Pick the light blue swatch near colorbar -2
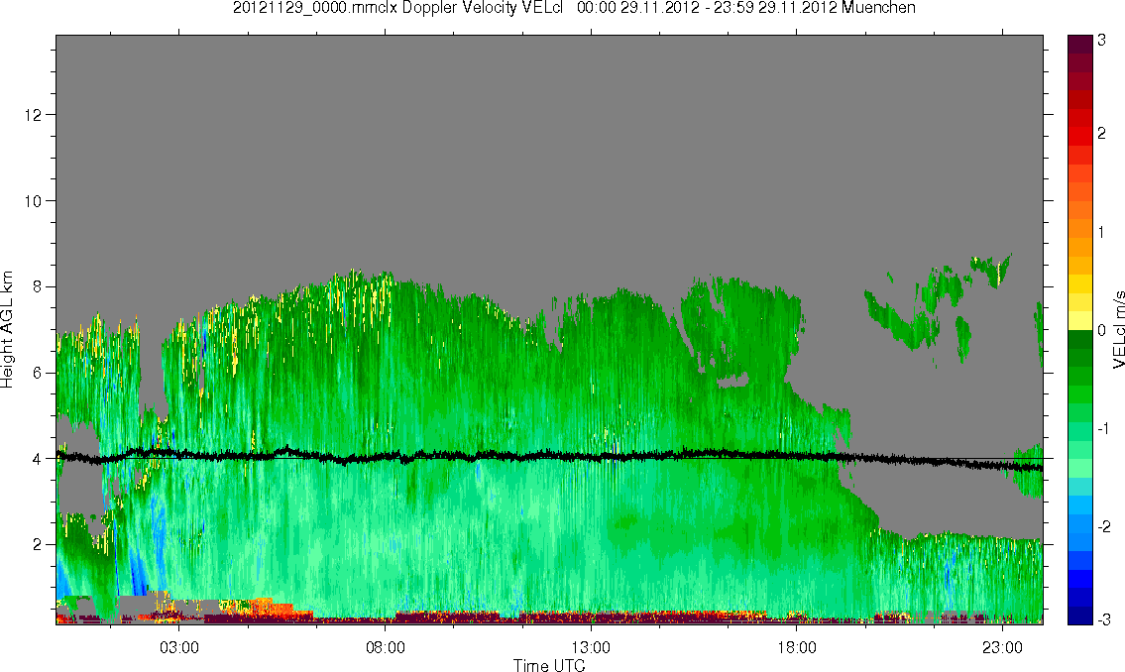Viewport: 1125px width, 672px height. (1080, 523)
